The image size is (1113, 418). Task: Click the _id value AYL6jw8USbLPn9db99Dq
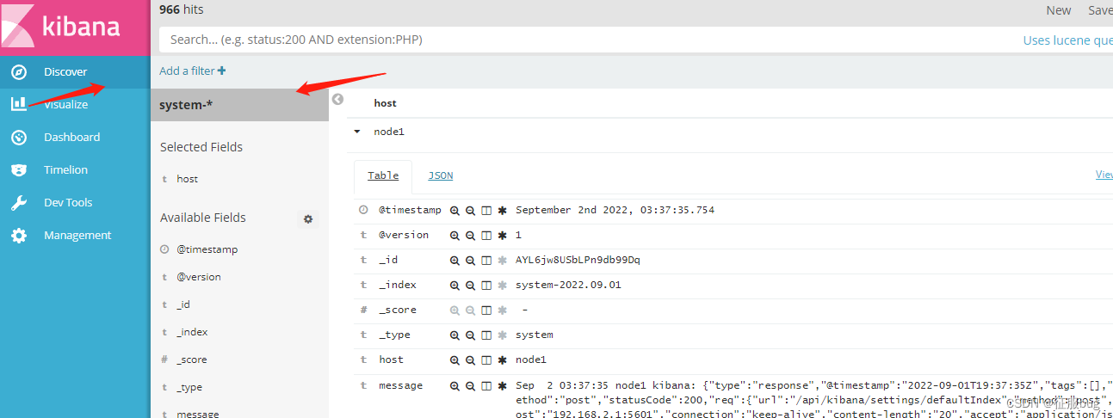[x=578, y=260]
